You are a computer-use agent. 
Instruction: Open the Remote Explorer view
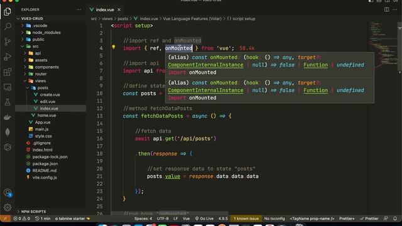8,87
